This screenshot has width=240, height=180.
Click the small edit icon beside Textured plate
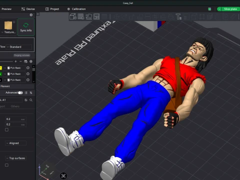click(14, 22)
